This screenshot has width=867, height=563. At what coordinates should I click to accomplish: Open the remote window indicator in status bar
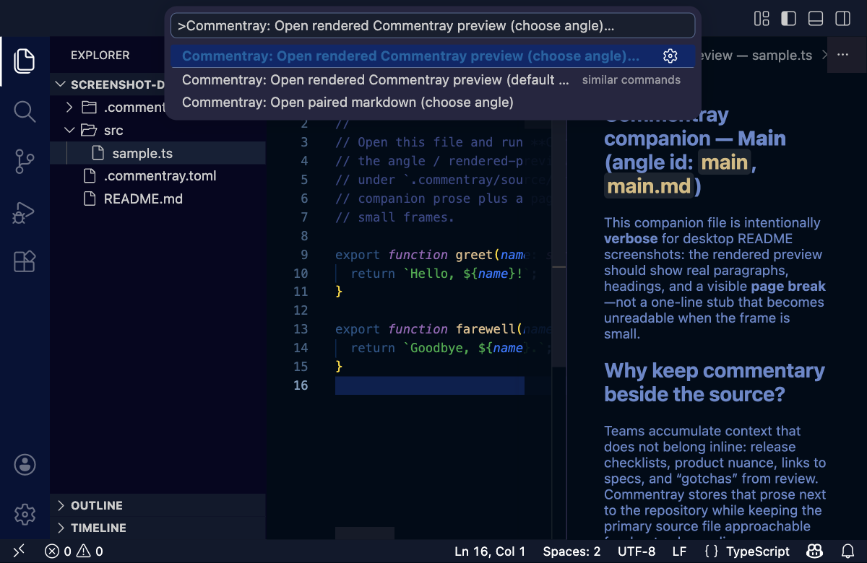pyautogui.click(x=19, y=551)
